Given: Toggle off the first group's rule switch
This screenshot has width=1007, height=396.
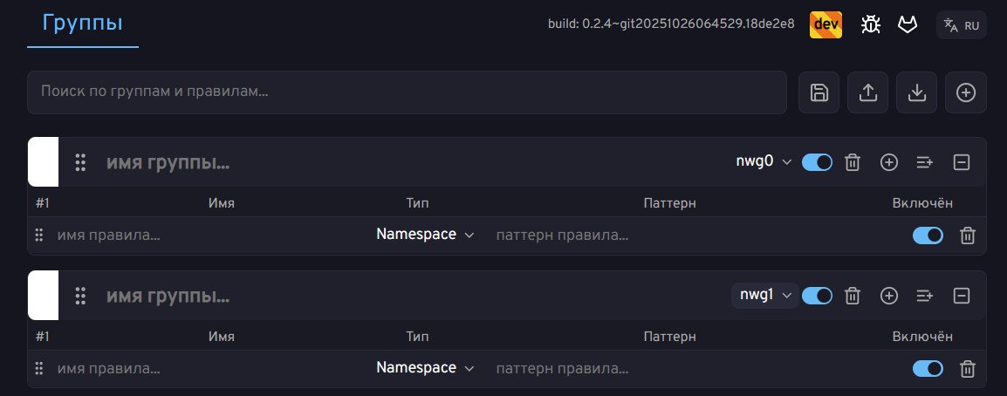Looking at the screenshot, I should tap(928, 236).
